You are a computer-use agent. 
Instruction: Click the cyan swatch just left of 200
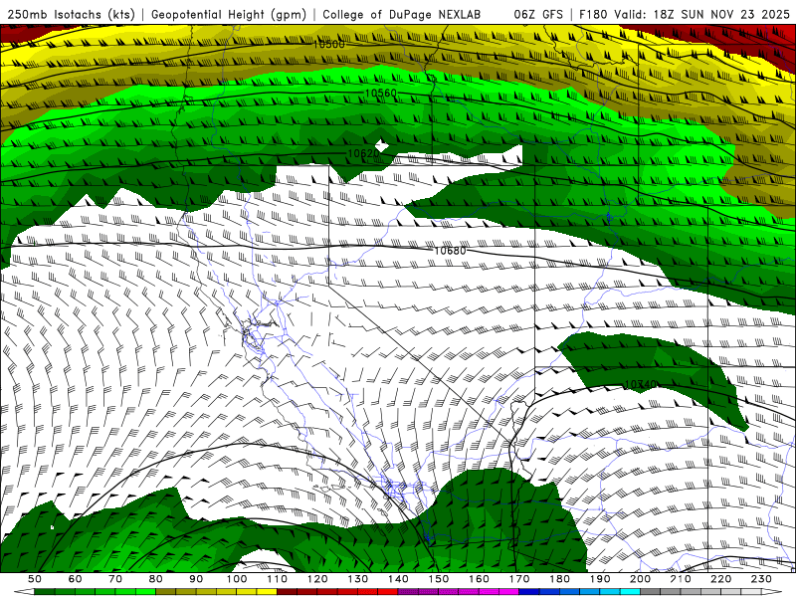tap(630, 592)
